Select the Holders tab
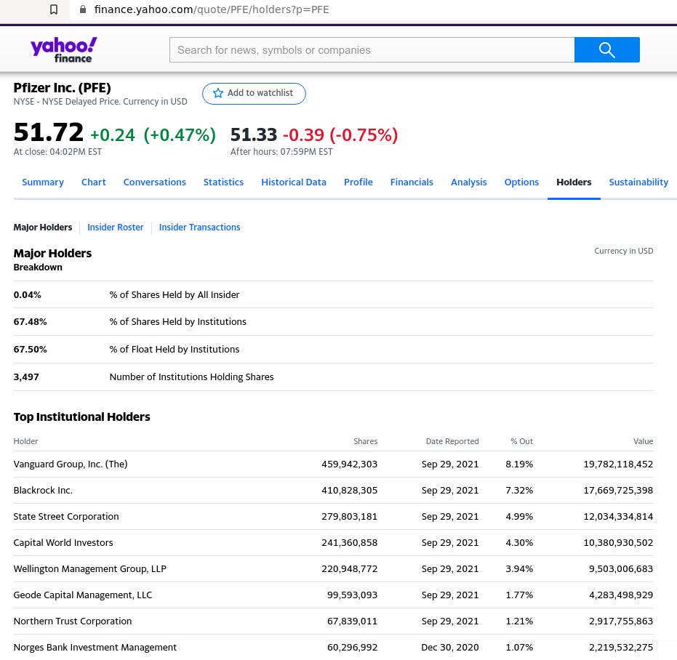This screenshot has height=660, width=677. (x=574, y=182)
